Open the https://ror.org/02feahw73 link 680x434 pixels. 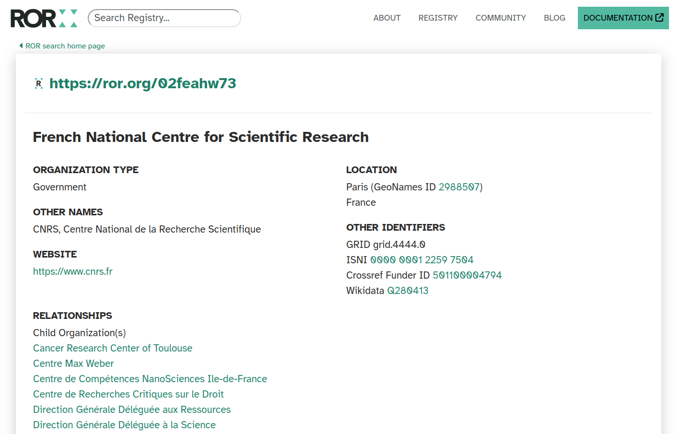[143, 83]
